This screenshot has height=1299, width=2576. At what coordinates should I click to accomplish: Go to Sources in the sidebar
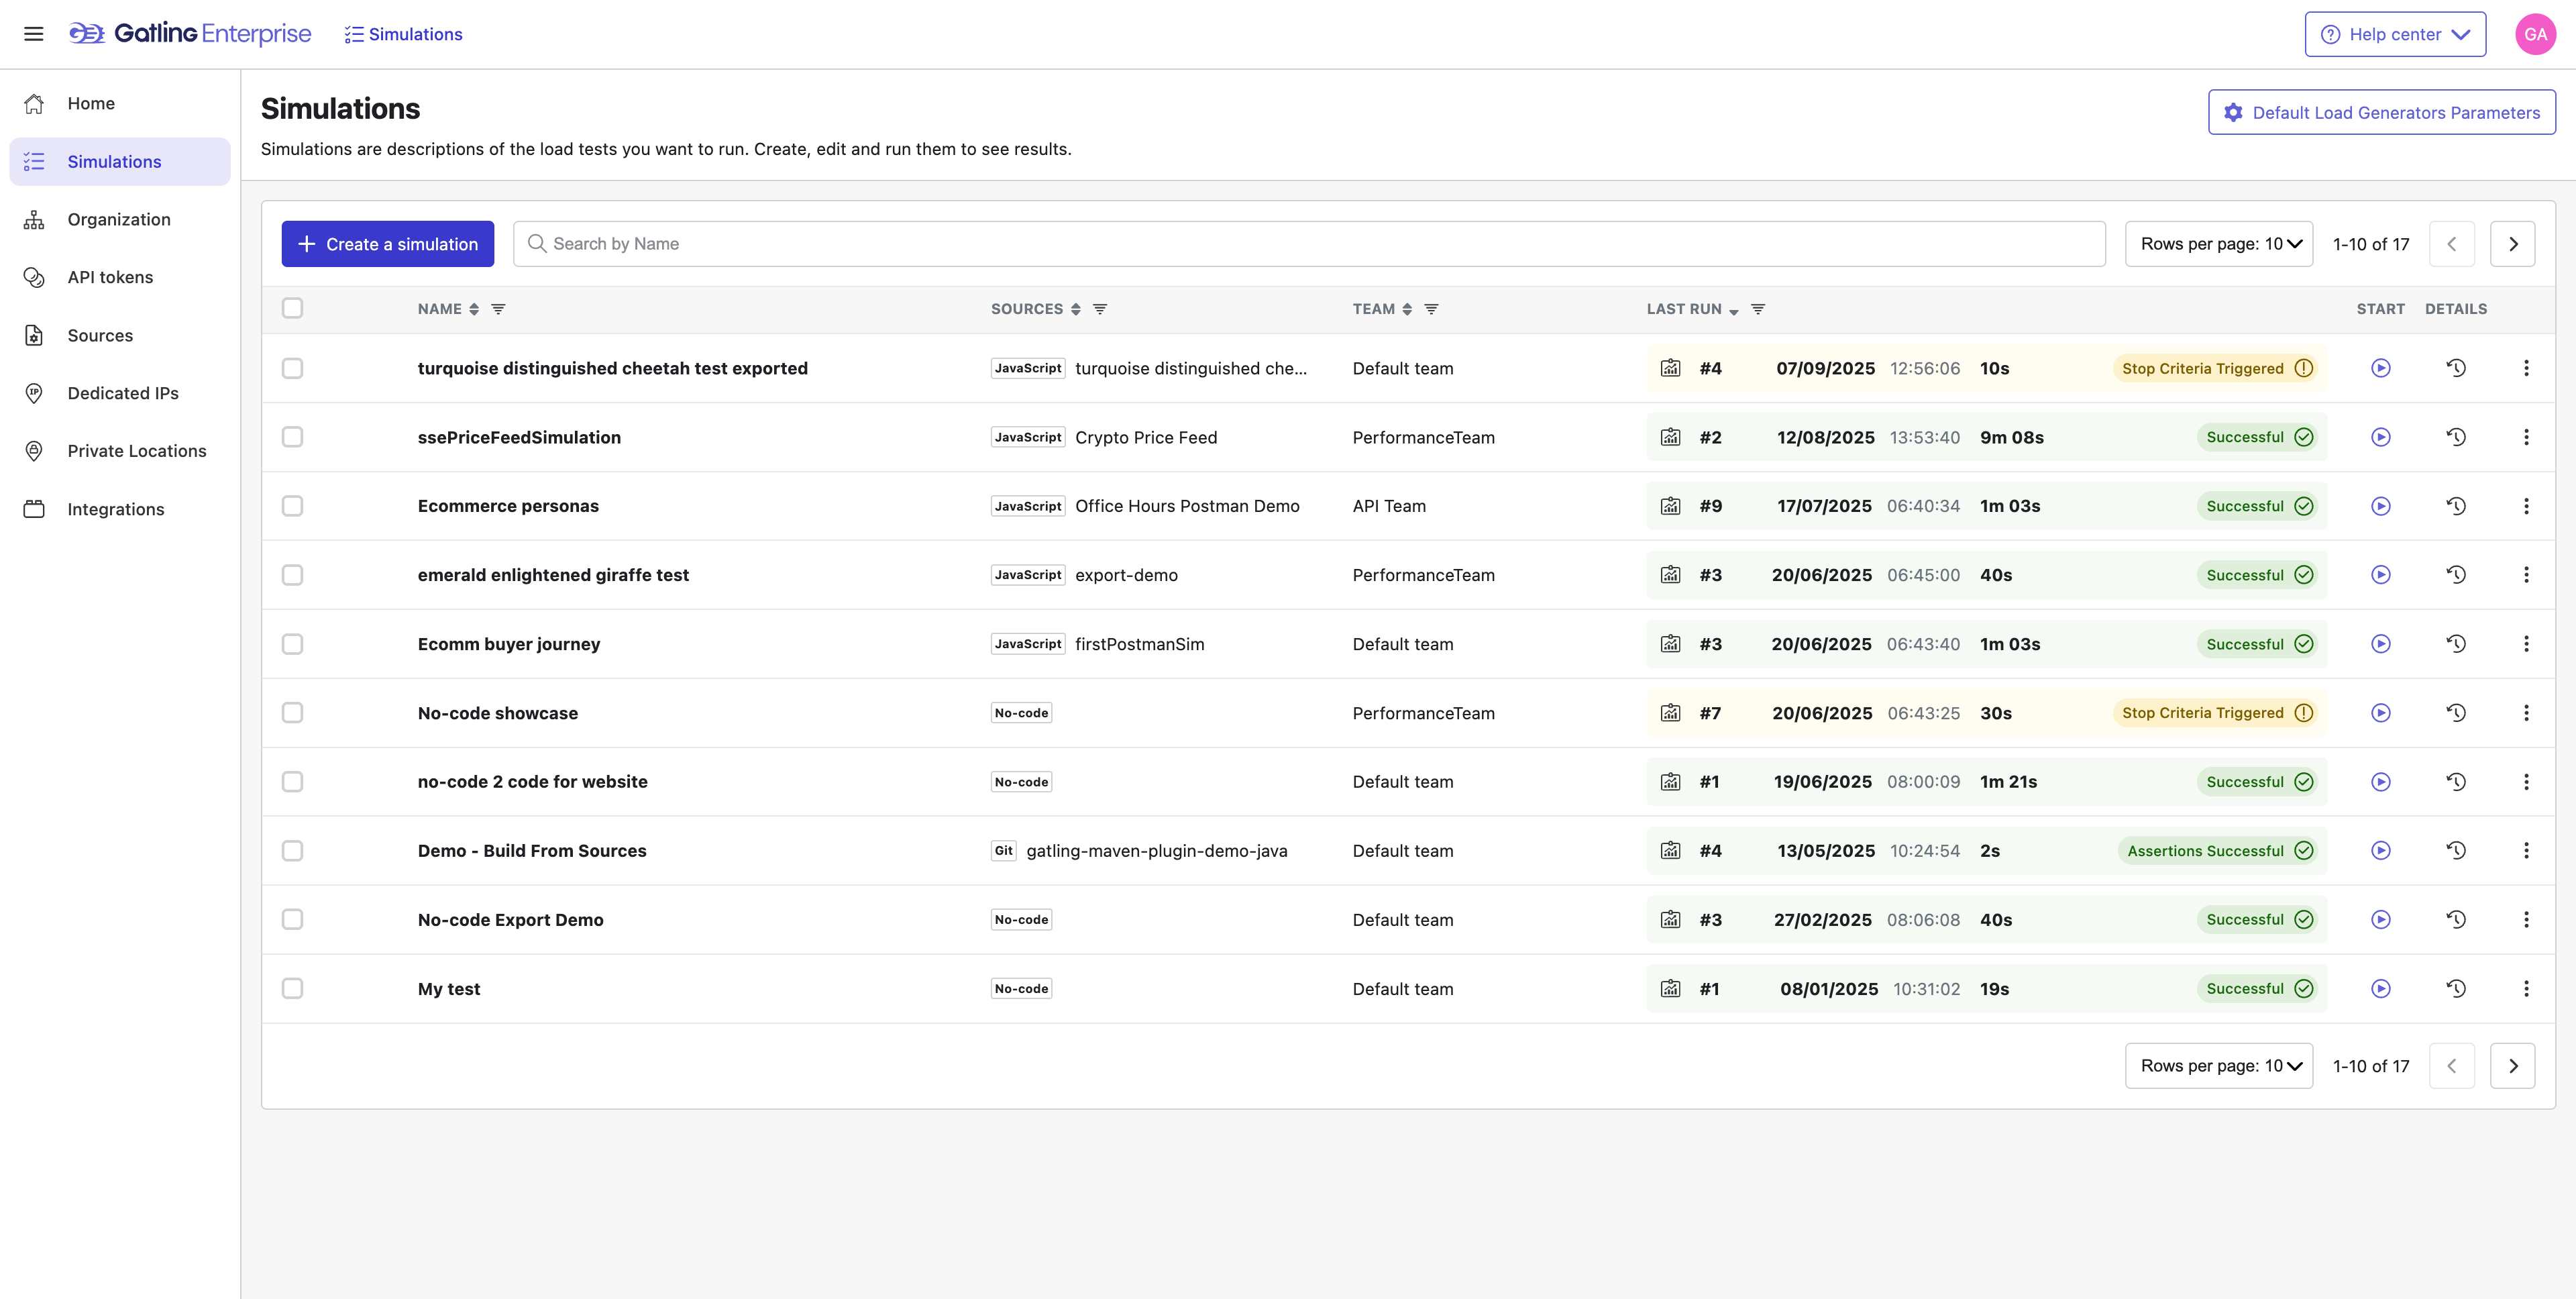click(100, 335)
